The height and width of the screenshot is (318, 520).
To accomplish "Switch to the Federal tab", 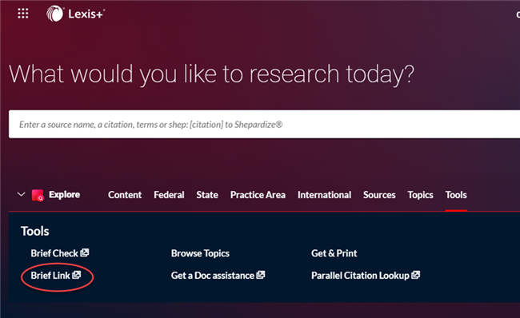I will [x=169, y=195].
